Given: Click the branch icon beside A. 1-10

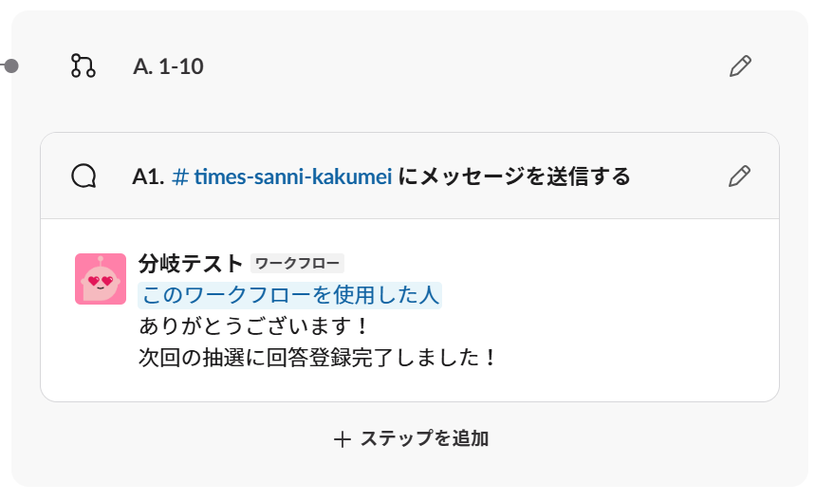Looking at the screenshot, I should 83,66.
